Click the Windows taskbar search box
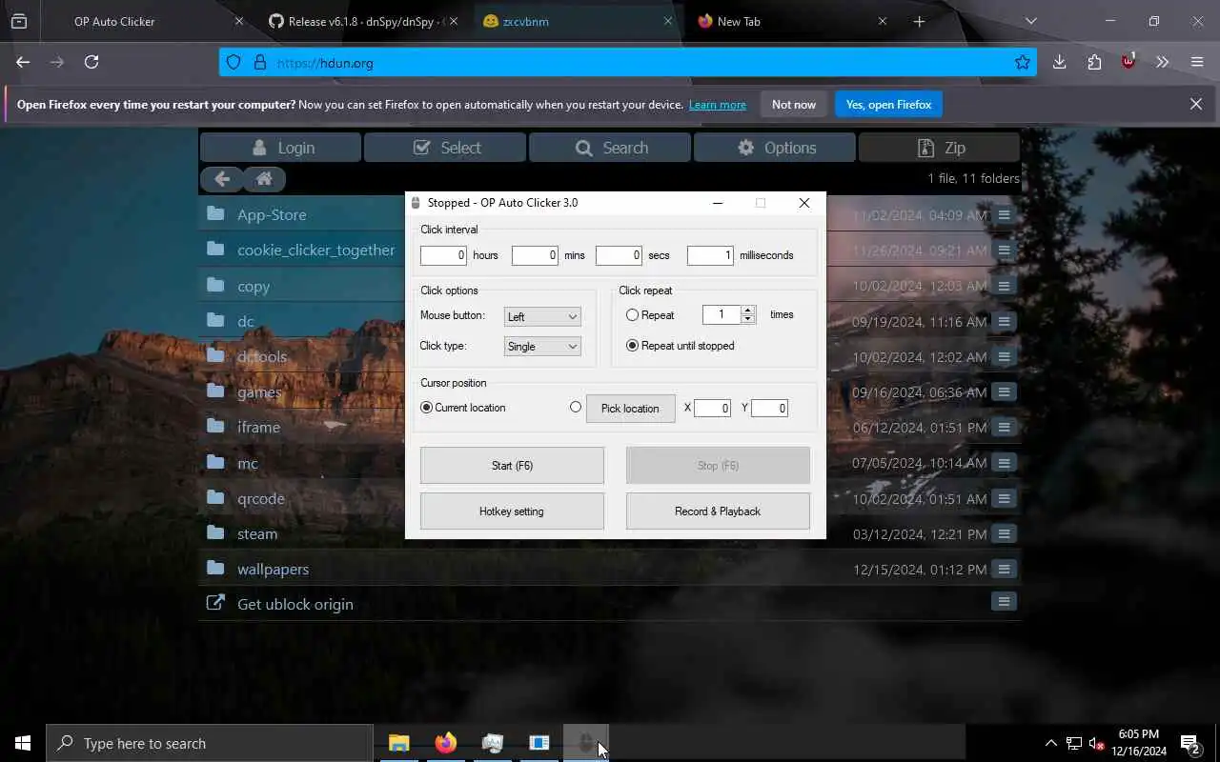Image resolution: width=1220 pixels, height=762 pixels. (x=210, y=743)
